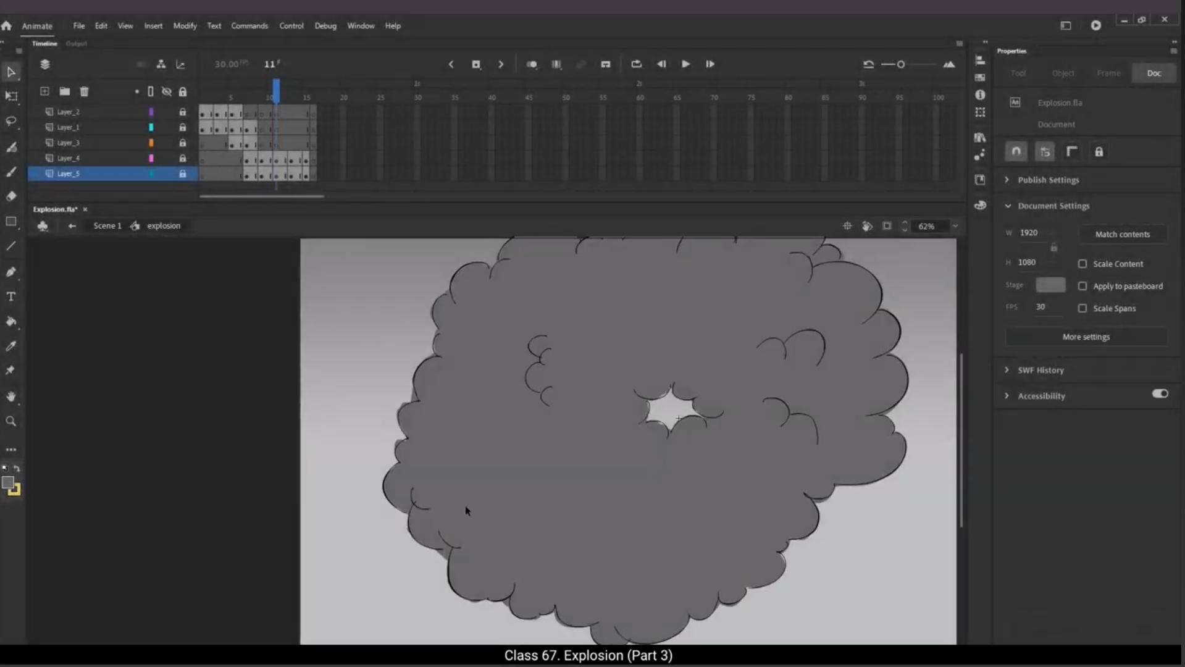The height and width of the screenshot is (667, 1185).
Task: Click the Match contents button
Action: pos(1122,234)
